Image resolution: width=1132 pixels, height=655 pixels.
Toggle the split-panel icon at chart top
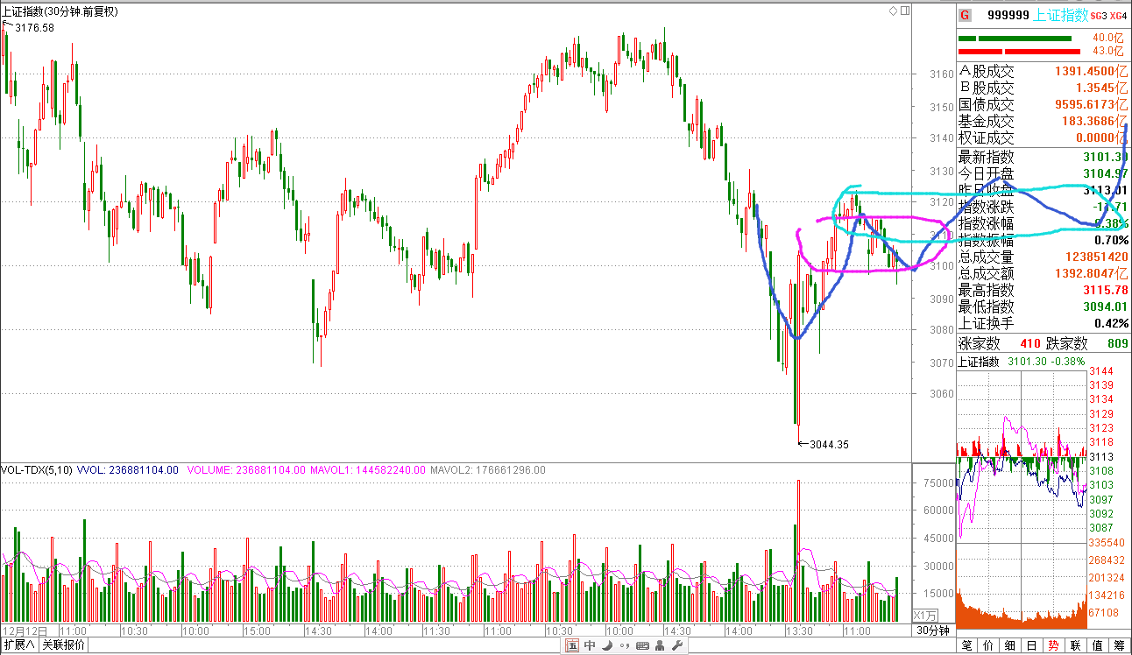click(904, 11)
